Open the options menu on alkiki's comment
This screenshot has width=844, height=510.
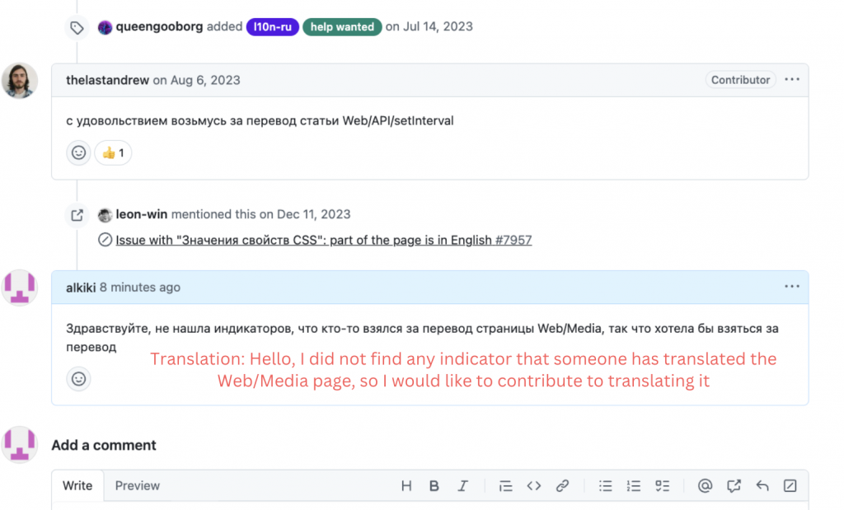pos(792,287)
